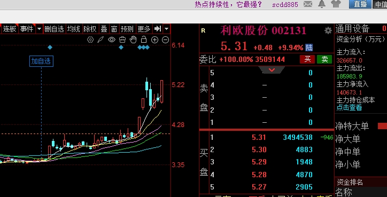Select the 均线 toolbar tab
Viewport: 387px width, 197px height.
click(74, 29)
